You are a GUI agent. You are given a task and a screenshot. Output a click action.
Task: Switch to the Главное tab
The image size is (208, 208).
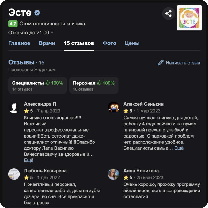click(19, 43)
